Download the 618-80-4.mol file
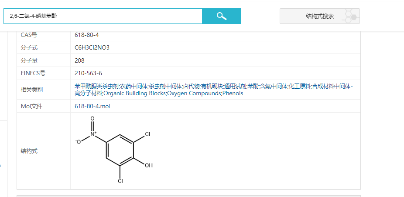The image size is (404, 197). 92,106
